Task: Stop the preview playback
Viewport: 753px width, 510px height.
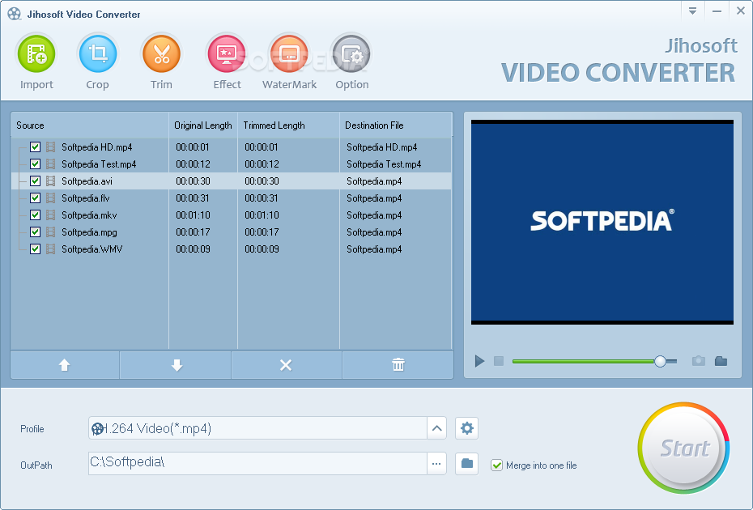Action: pos(499,361)
